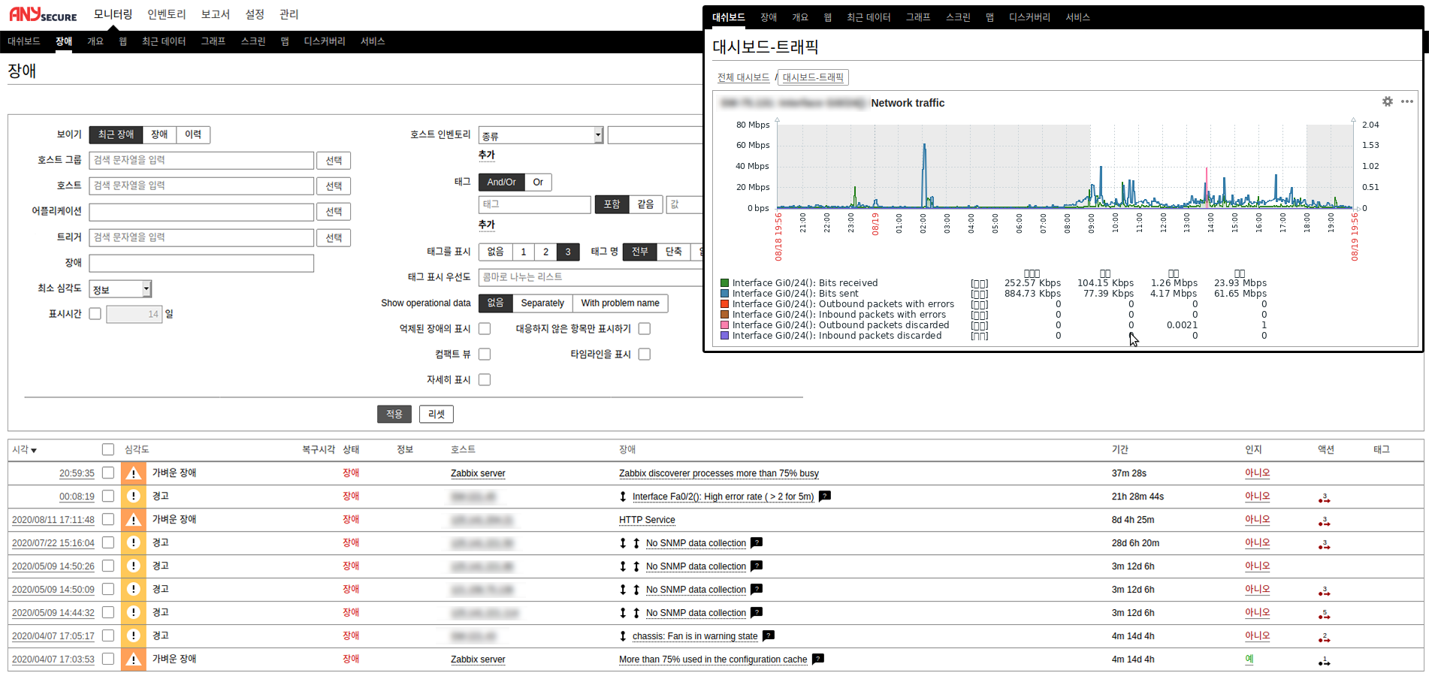Click the green Bits received legend swatch
The image size is (1429, 688).
[724, 283]
